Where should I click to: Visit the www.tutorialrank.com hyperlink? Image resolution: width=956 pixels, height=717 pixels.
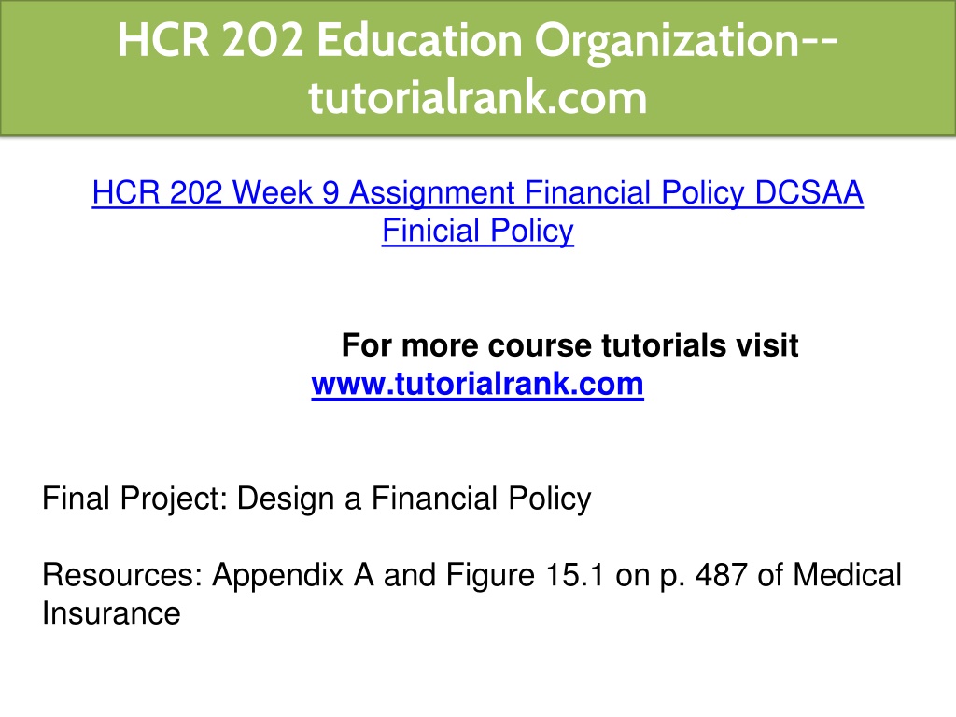(477, 384)
